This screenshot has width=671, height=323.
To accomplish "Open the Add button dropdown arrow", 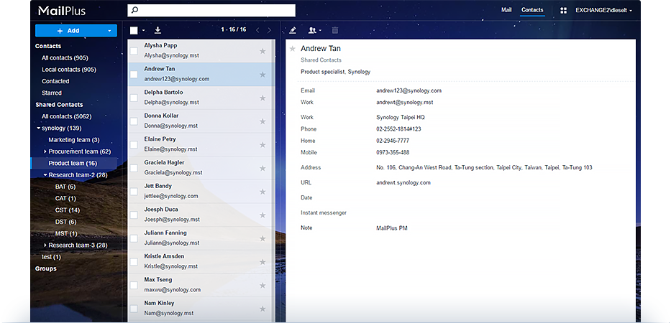I will tap(109, 31).
